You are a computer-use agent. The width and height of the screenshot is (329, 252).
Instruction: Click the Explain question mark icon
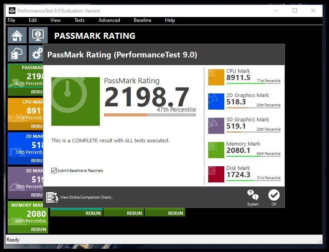253,195
